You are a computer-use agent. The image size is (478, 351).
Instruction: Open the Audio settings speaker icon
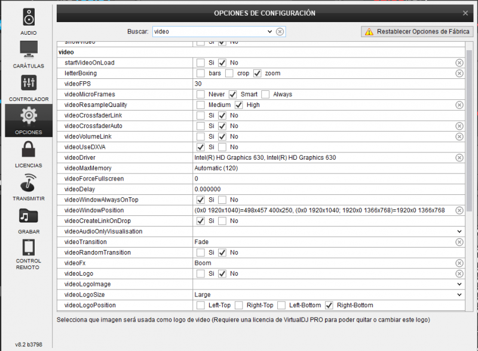29,17
